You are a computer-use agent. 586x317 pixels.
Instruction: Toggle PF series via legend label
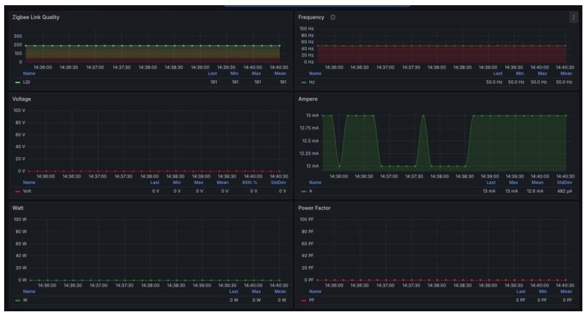(311, 300)
